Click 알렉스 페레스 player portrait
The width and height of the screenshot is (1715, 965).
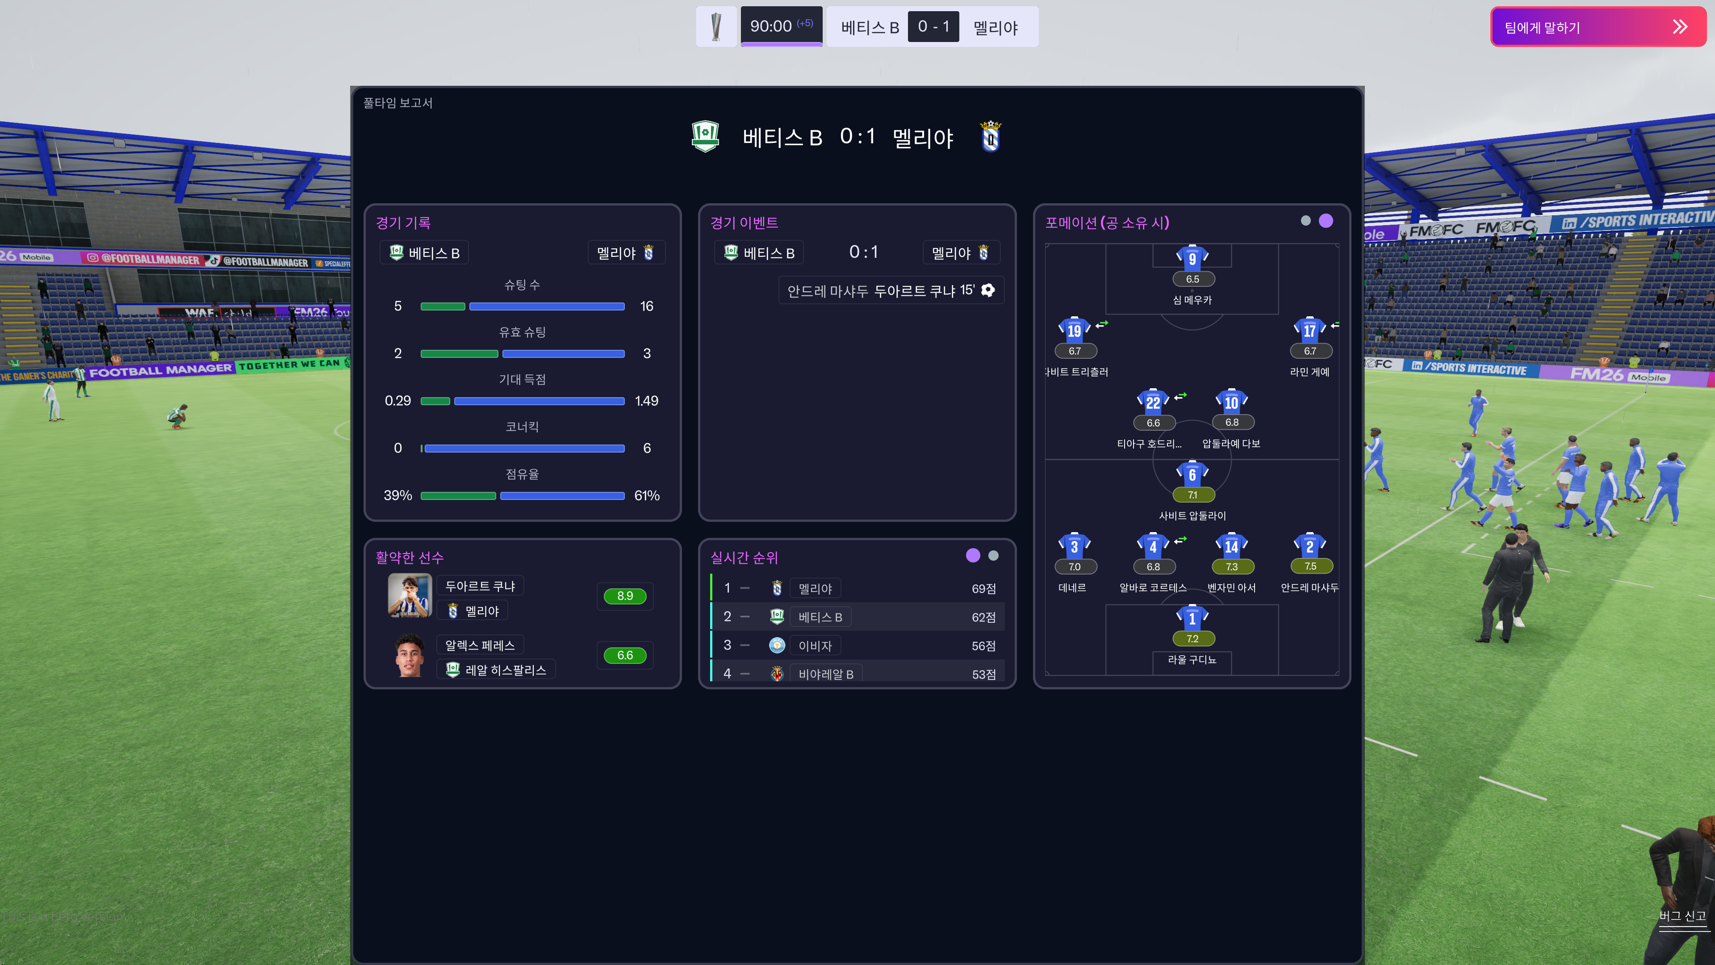[x=410, y=656]
